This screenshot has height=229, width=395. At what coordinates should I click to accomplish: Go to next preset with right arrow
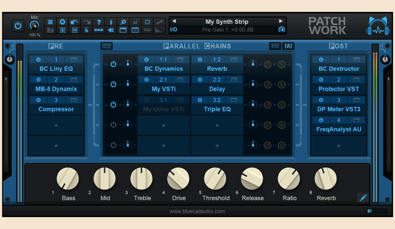point(281,21)
